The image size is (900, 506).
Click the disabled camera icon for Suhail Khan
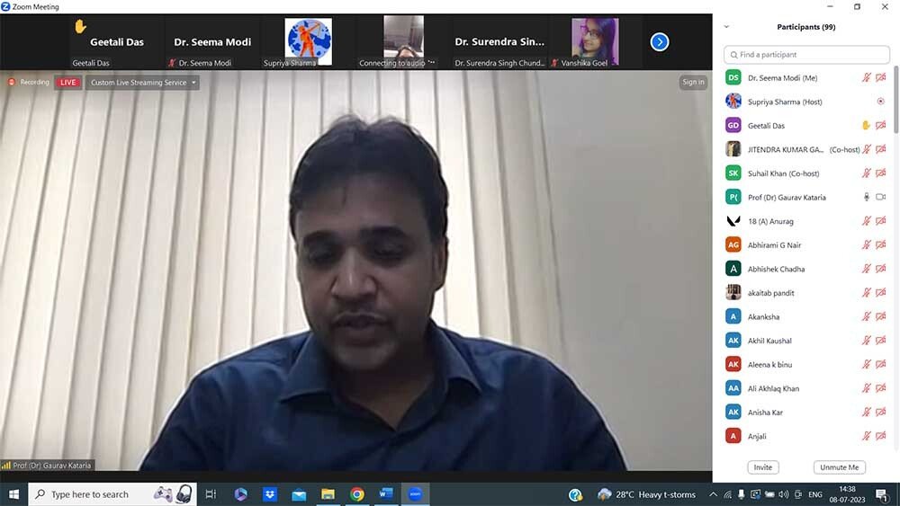tap(880, 173)
